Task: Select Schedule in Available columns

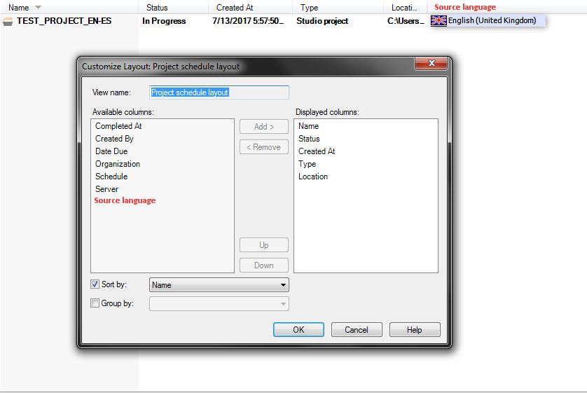Action: click(111, 177)
